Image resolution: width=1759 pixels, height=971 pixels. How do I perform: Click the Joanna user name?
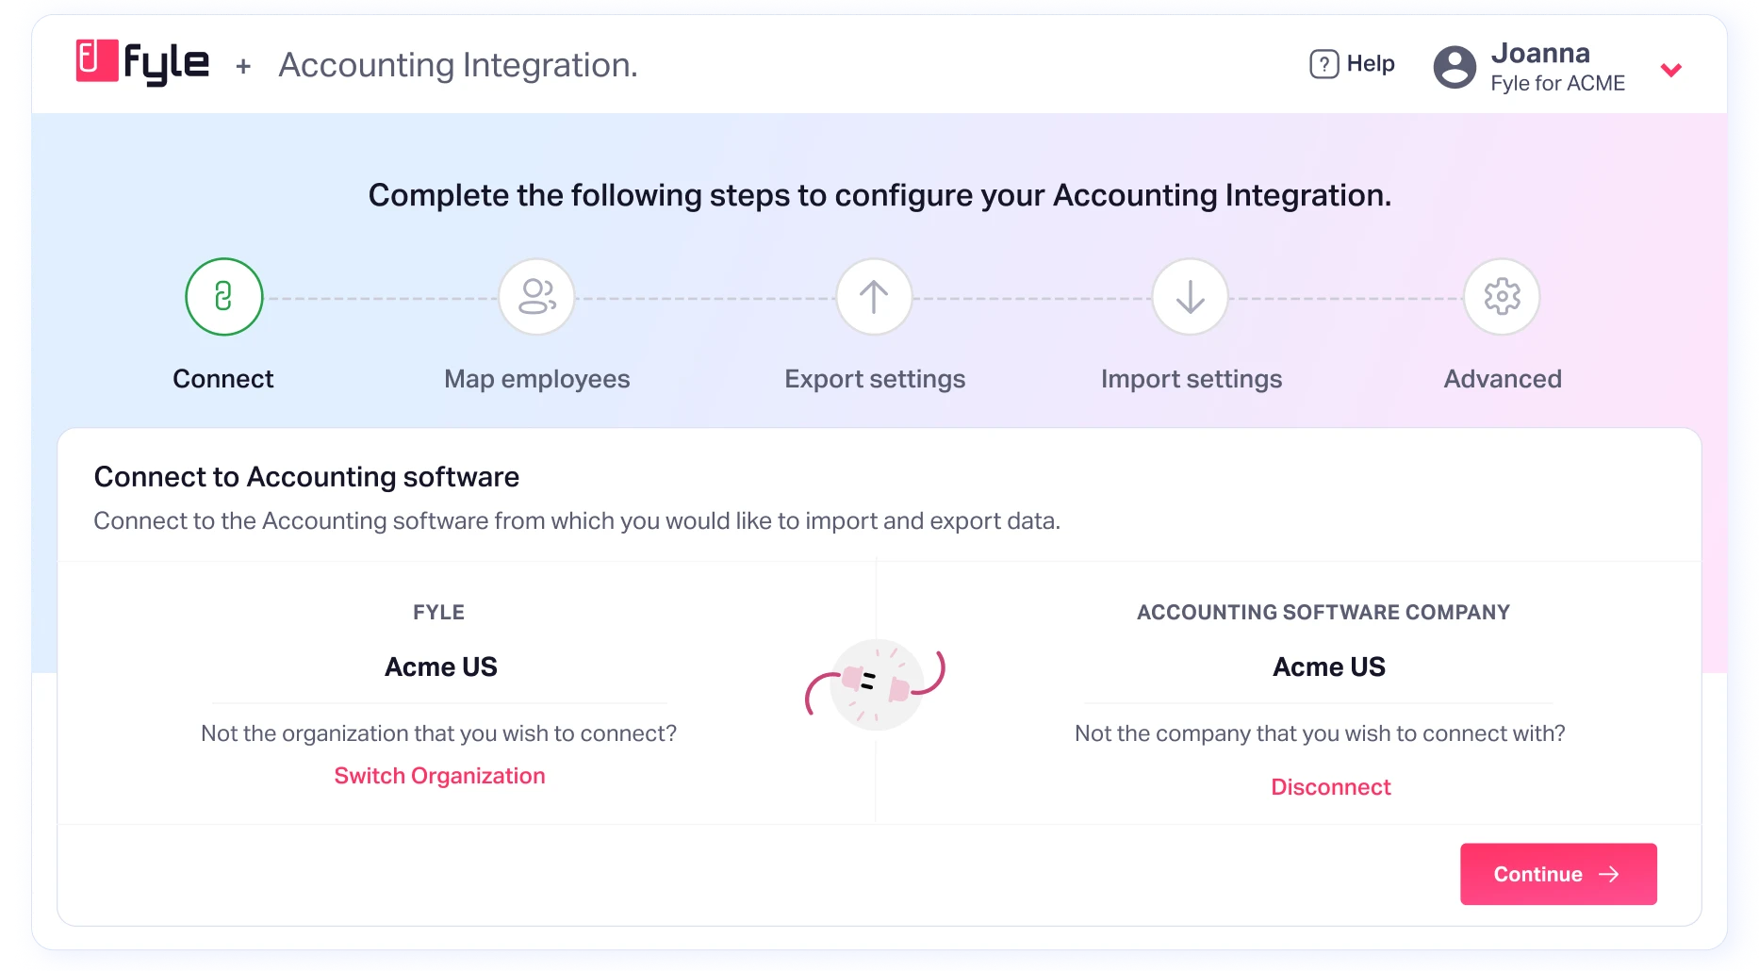coord(1540,53)
